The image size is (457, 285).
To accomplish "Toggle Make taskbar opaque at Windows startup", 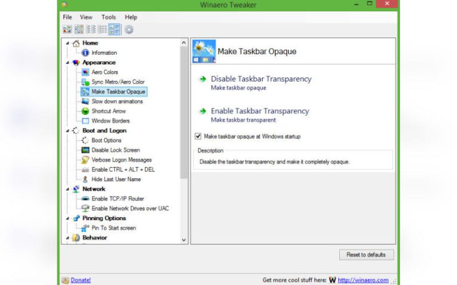I will click(198, 136).
